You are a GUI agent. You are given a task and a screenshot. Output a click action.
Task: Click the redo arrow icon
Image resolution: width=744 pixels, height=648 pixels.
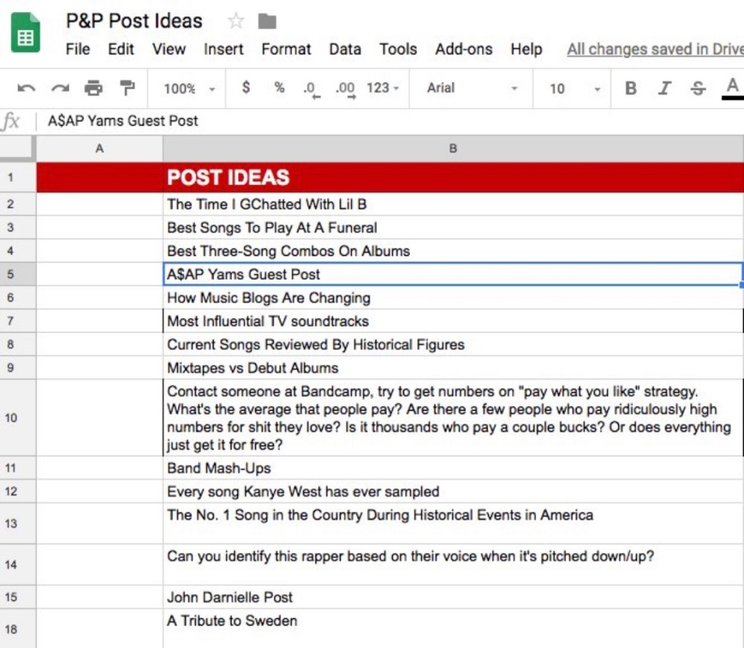(x=60, y=89)
